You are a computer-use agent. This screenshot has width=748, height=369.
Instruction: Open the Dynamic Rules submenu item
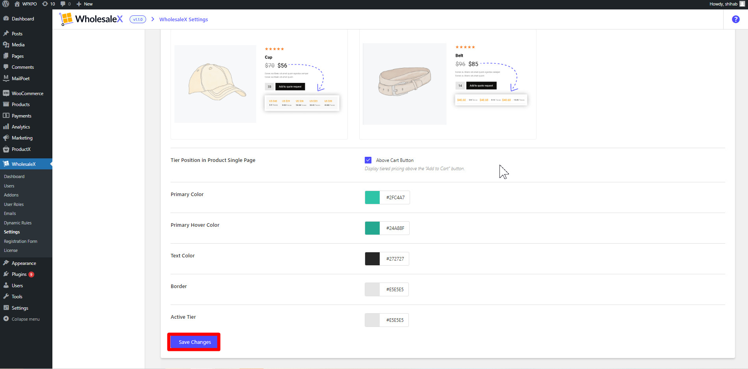point(18,223)
